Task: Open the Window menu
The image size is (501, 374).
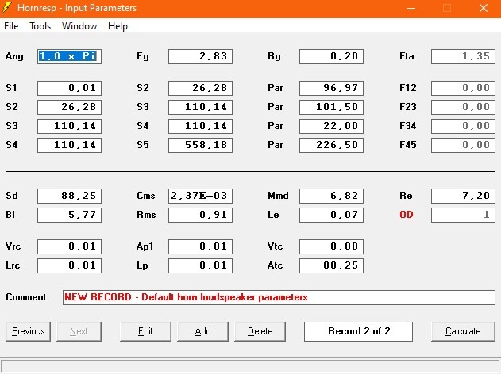Action: pos(79,26)
